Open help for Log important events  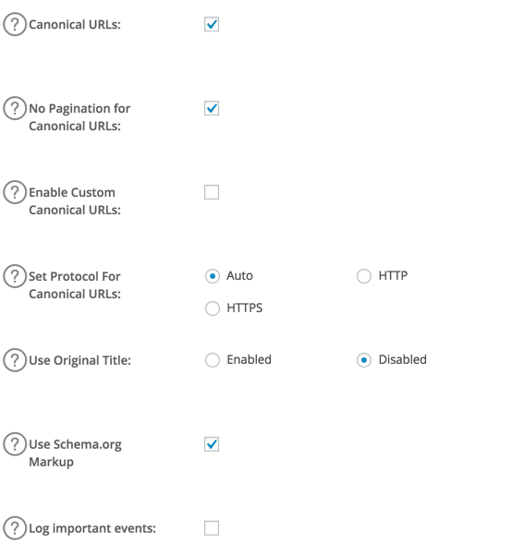(x=15, y=527)
